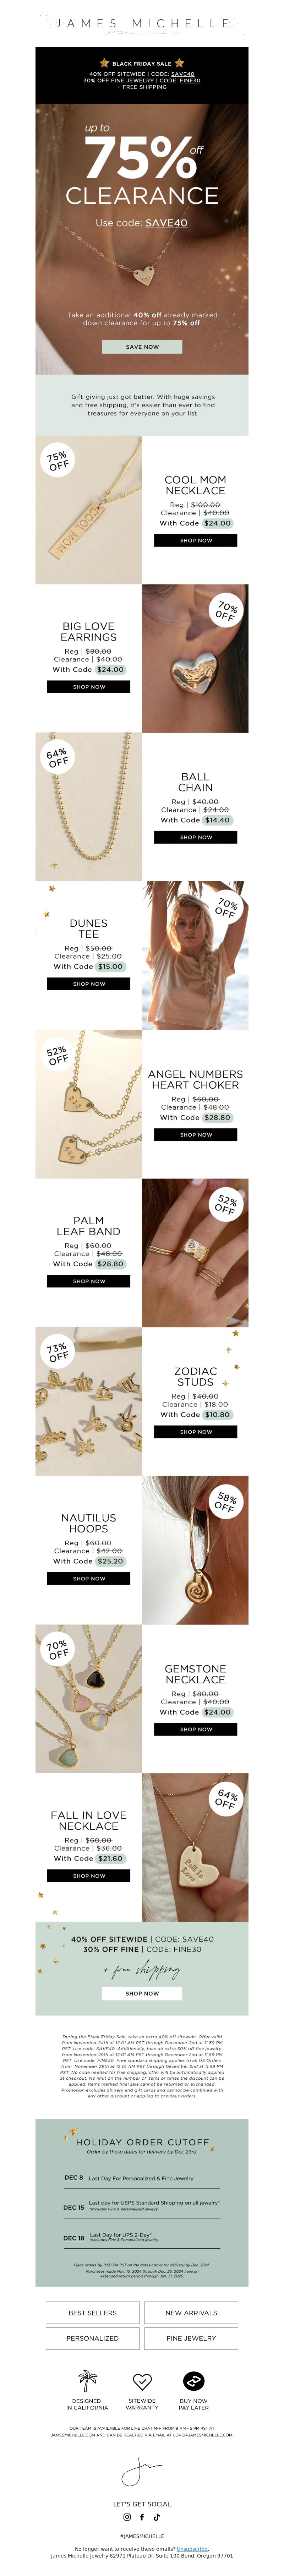Shop now for Cool Mom Necklace
The image size is (284, 2576).
[x=195, y=540]
